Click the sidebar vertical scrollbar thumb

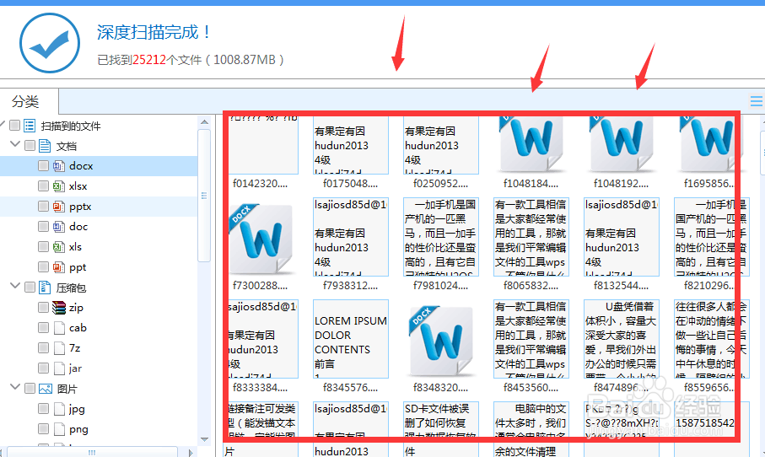tap(204, 196)
